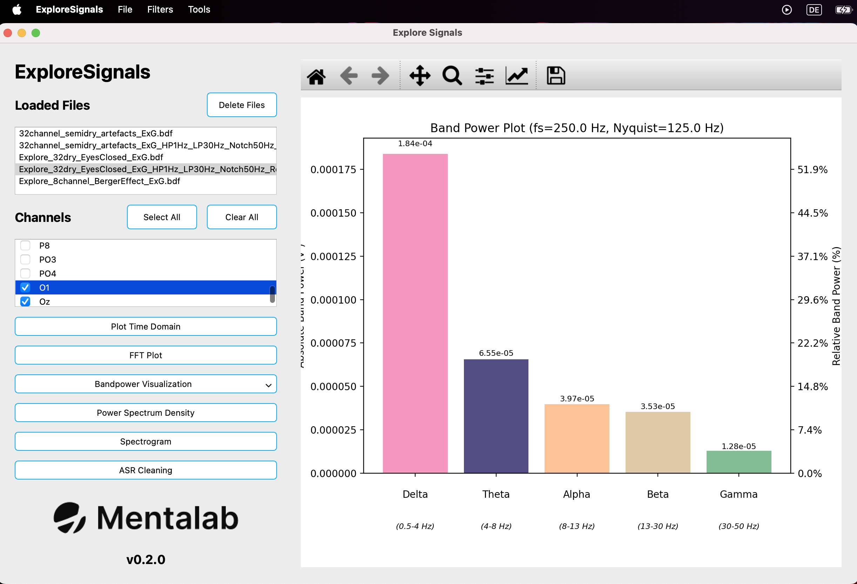Open Edit axis curves parameters icon

pyautogui.click(x=517, y=76)
